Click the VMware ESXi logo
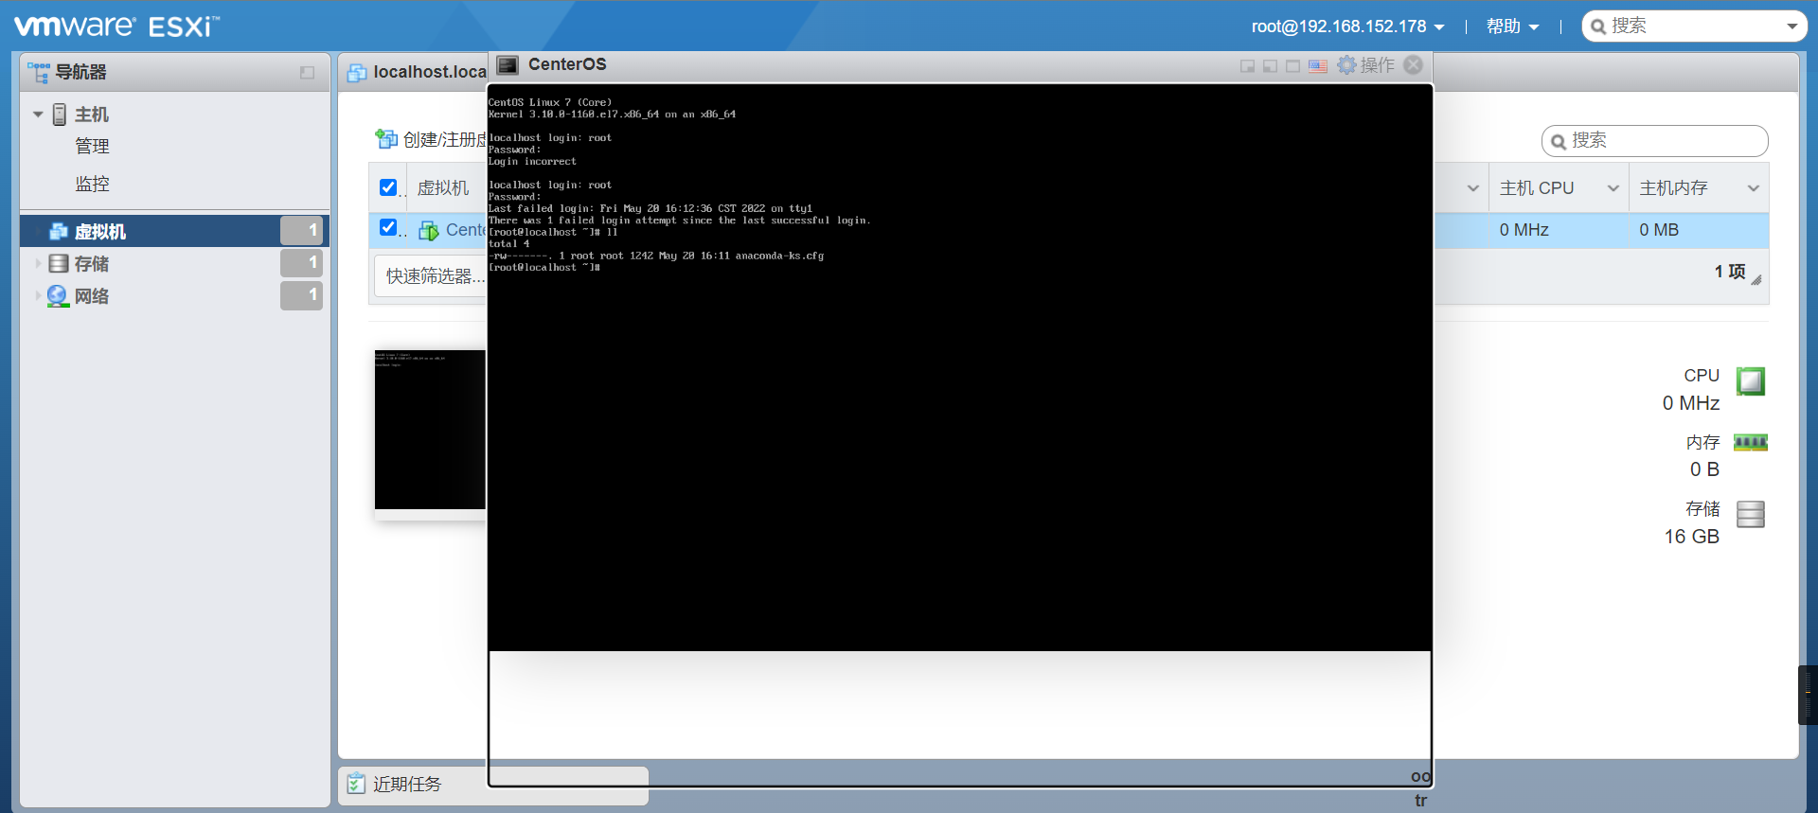This screenshot has height=813, width=1818. tap(116, 26)
